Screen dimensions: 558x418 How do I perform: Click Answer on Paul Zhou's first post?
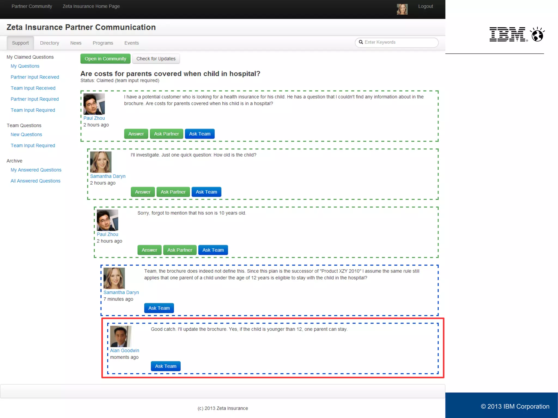(136, 134)
